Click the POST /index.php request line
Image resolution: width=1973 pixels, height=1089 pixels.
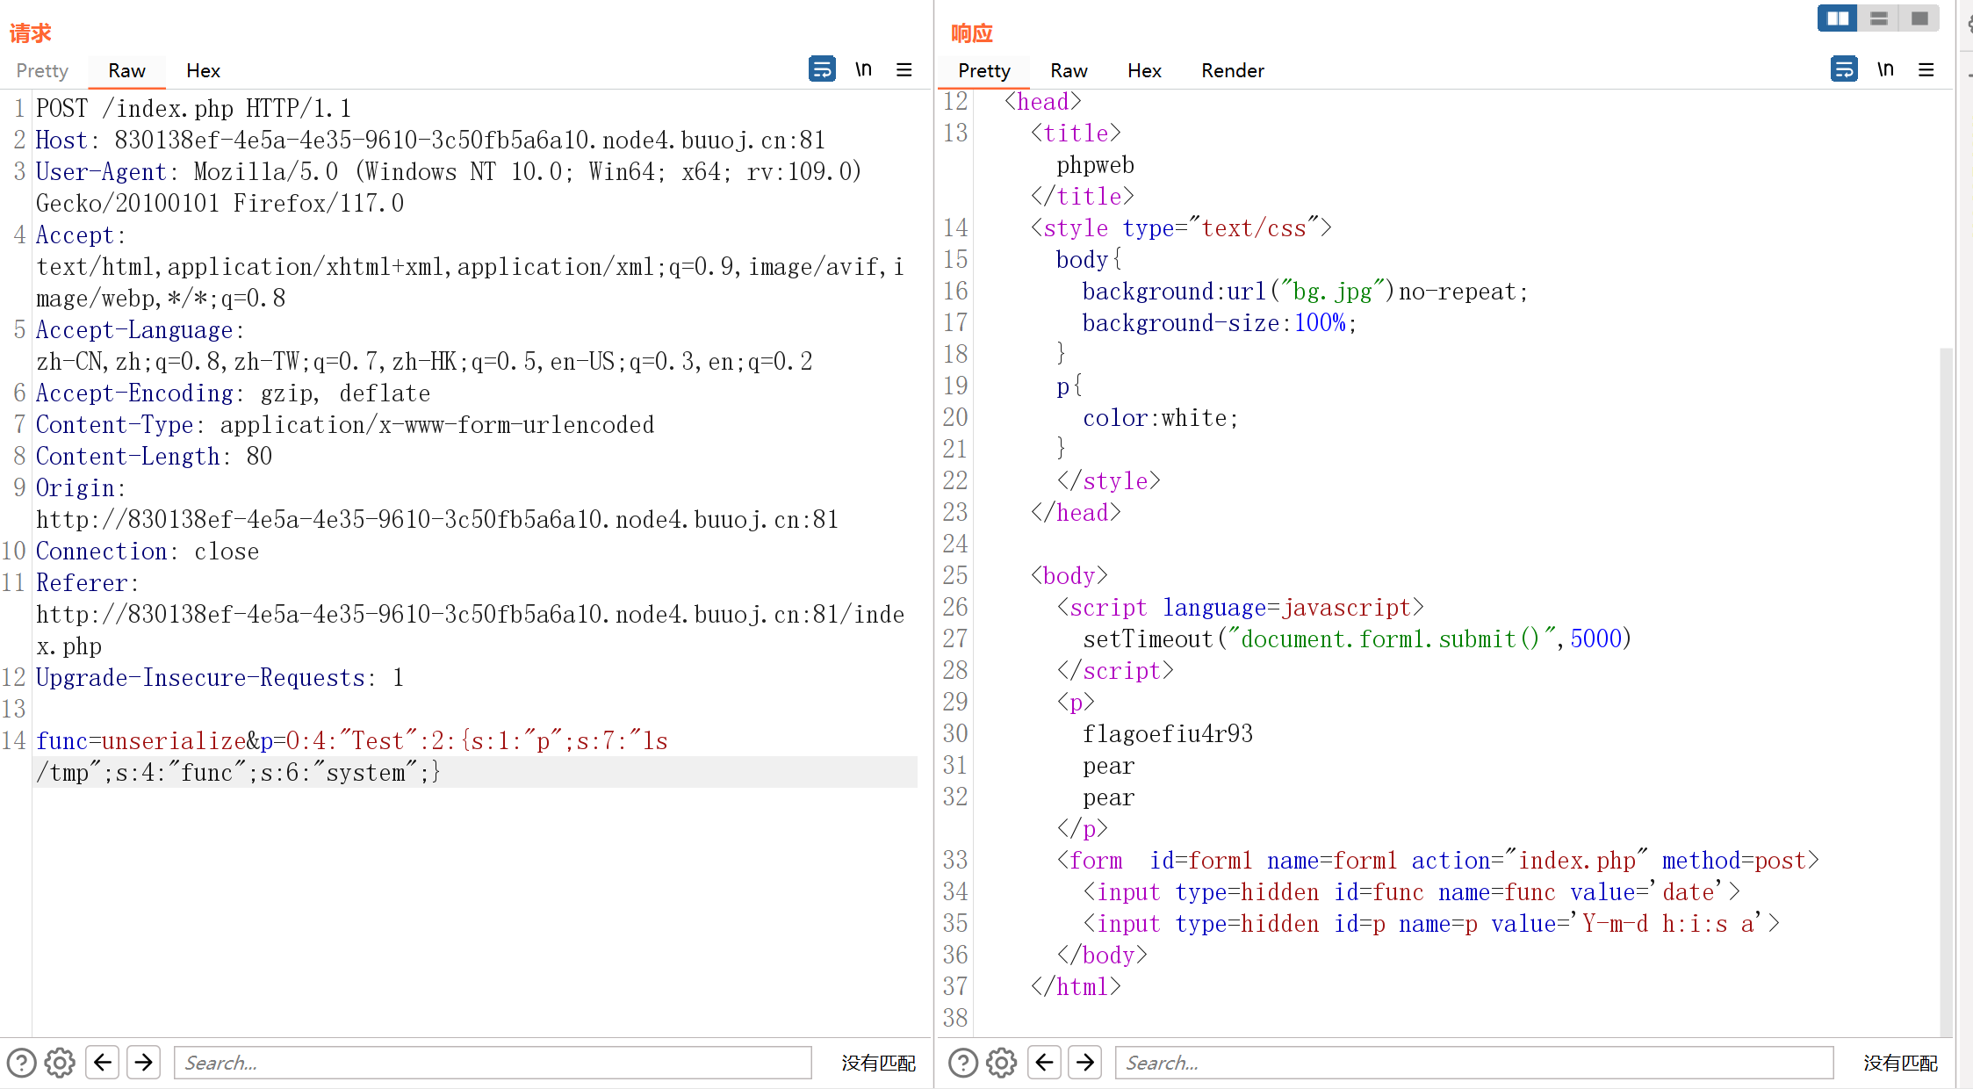pos(193,108)
